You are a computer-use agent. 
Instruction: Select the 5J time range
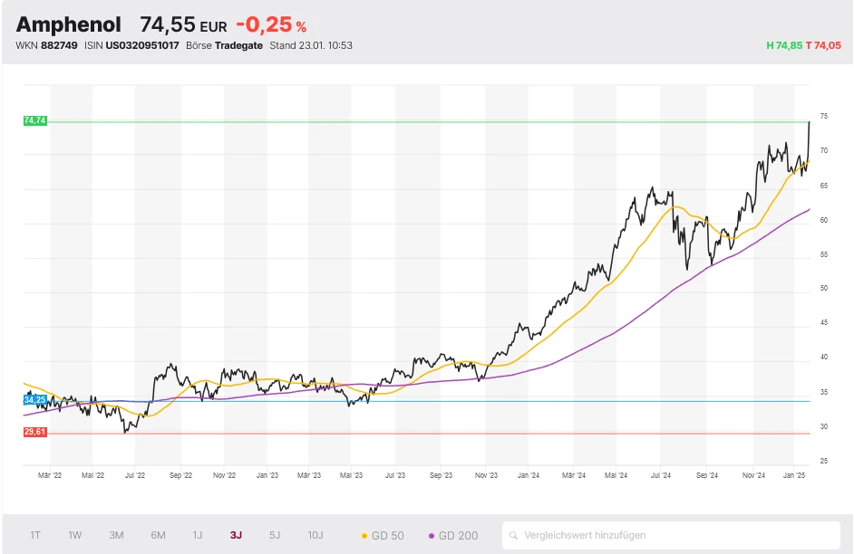[x=275, y=535]
